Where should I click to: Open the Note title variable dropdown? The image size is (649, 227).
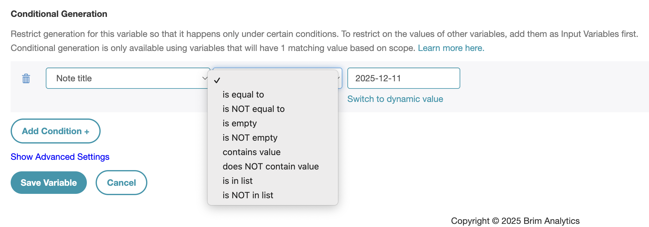[x=128, y=78]
